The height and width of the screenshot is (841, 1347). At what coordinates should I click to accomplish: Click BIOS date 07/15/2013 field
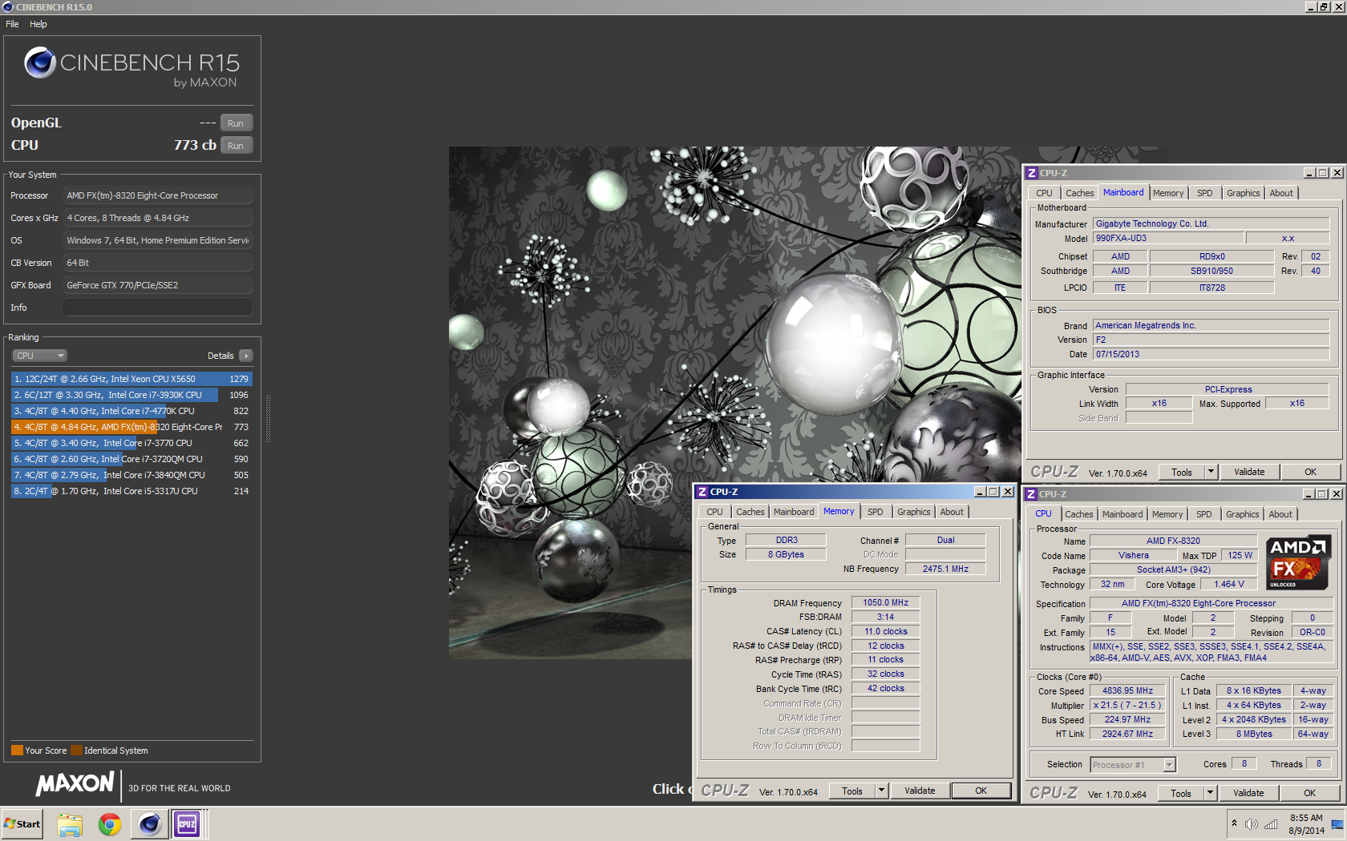point(1211,354)
